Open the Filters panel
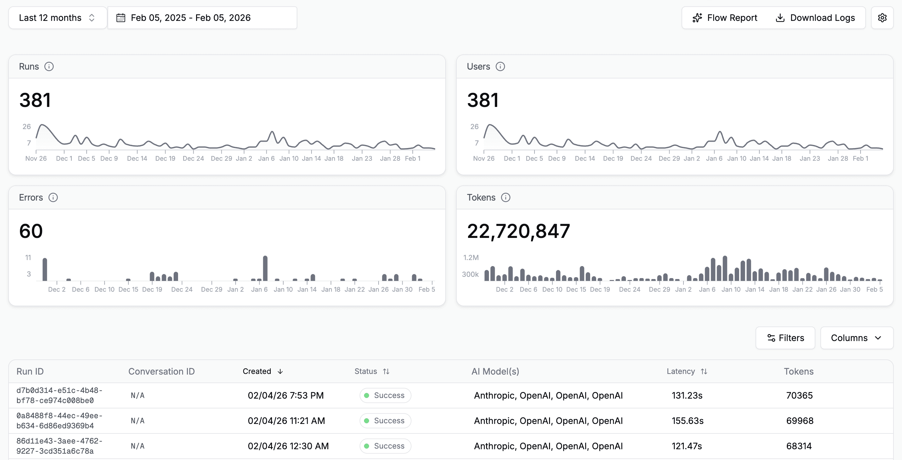The height and width of the screenshot is (460, 902). click(x=785, y=338)
